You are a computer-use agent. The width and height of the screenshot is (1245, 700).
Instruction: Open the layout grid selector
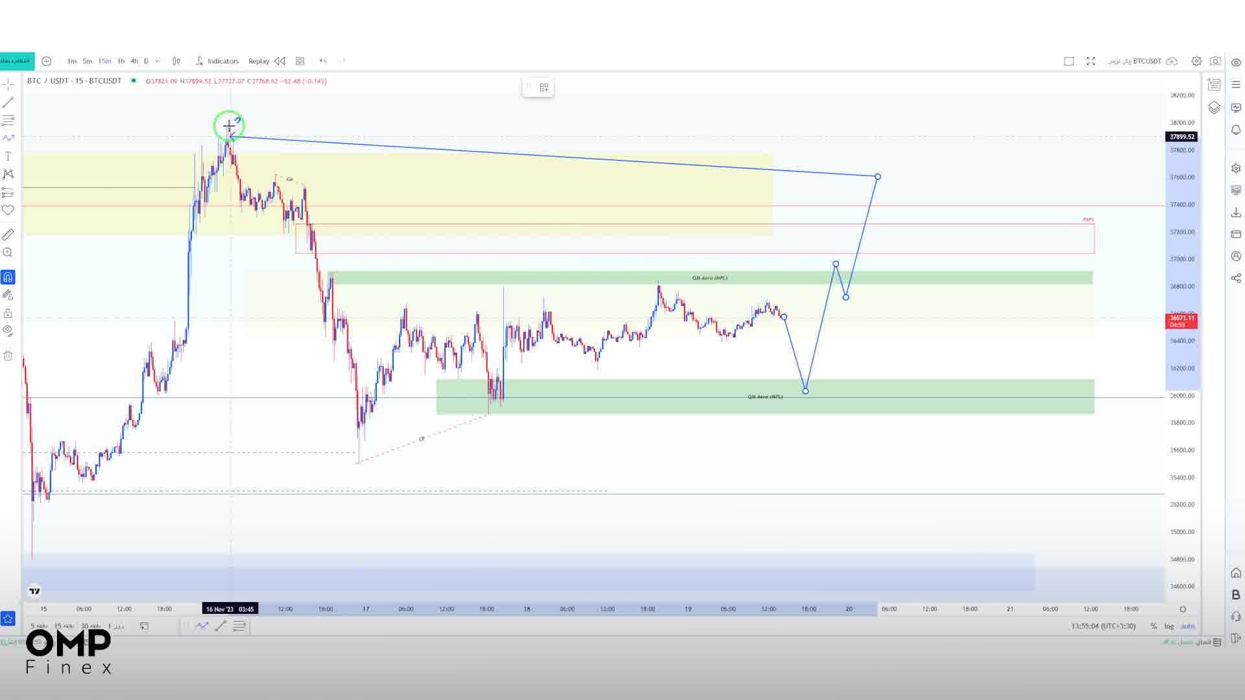[x=300, y=61]
